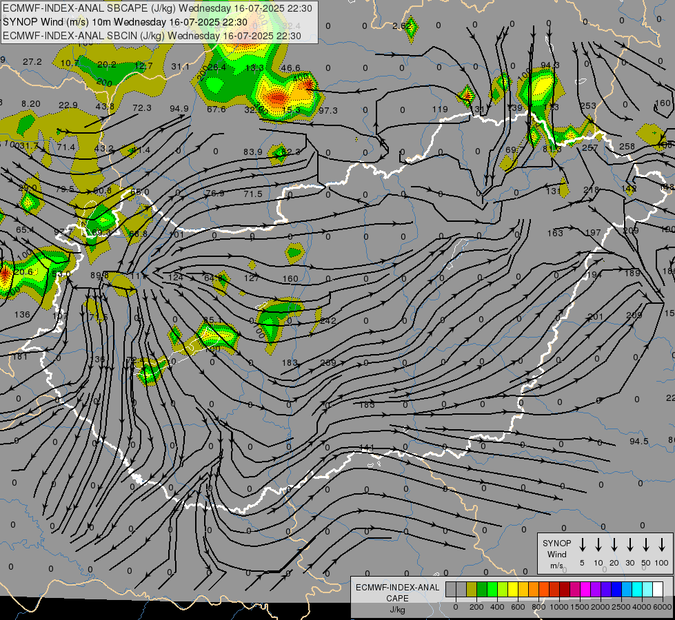Click the 141 value on the white border
The width and height of the screenshot is (675, 620).
pyautogui.click(x=366, y=448)
